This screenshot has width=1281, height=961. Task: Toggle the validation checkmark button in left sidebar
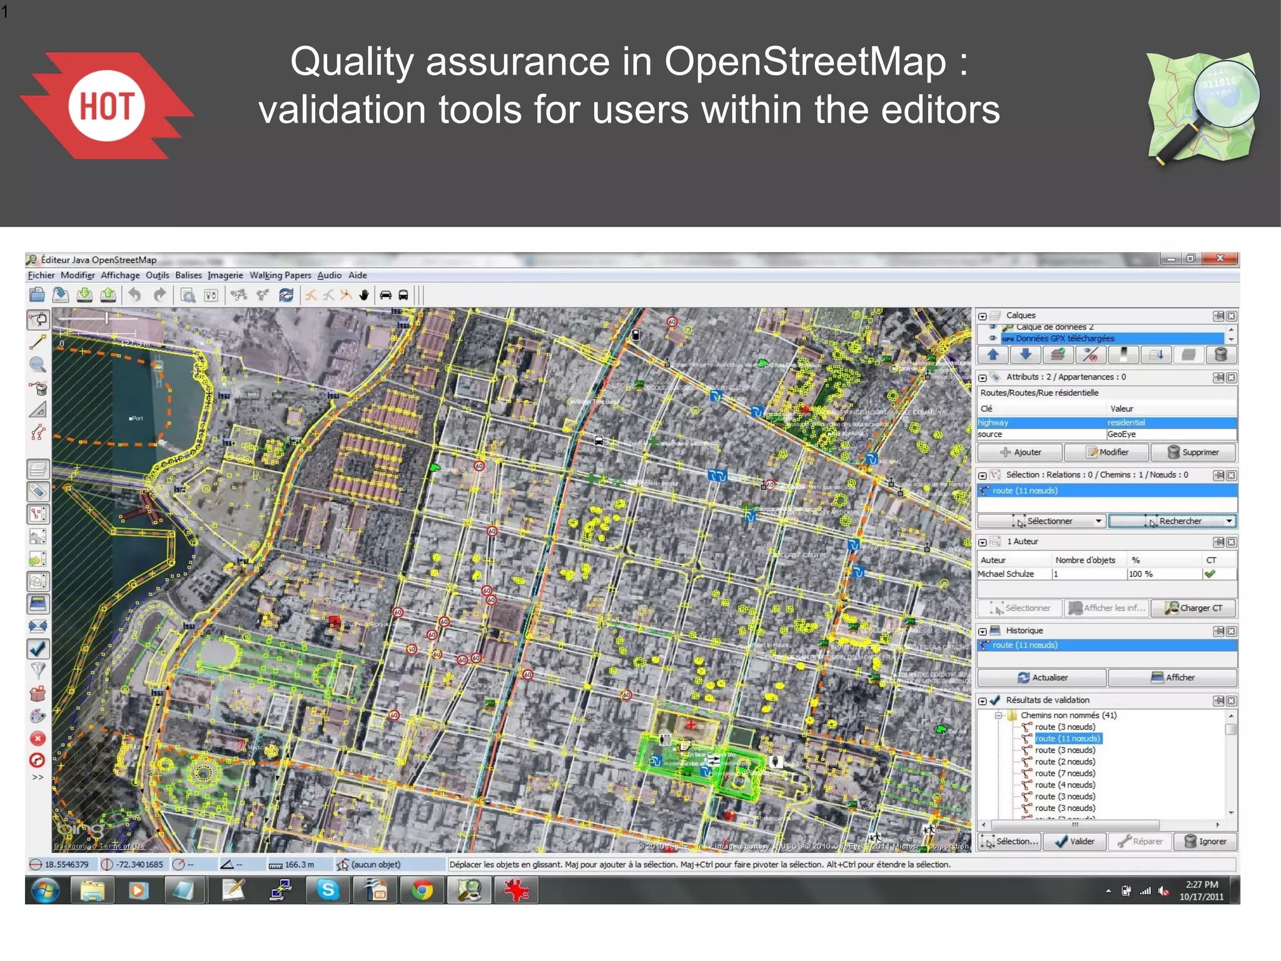point(38,649)
